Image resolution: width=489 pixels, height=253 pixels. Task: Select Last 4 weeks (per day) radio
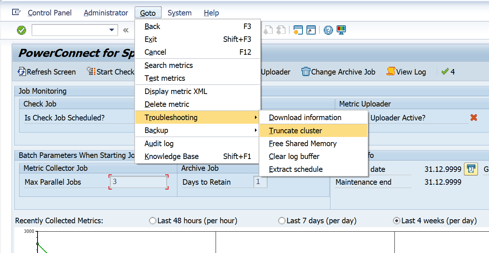[397, 221]
